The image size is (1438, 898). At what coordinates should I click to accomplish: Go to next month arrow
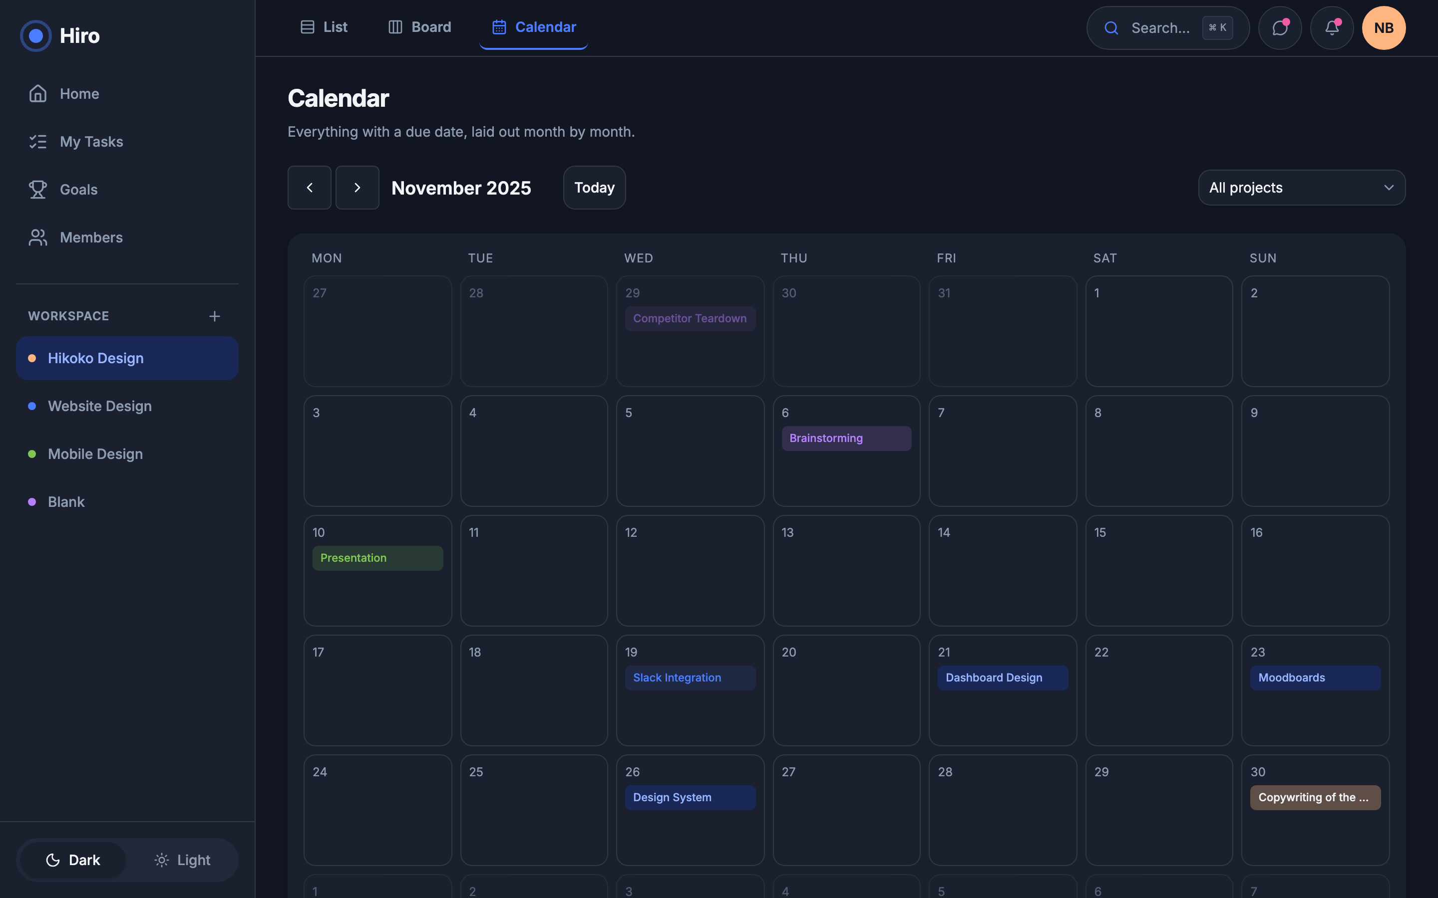coord(357,188)
